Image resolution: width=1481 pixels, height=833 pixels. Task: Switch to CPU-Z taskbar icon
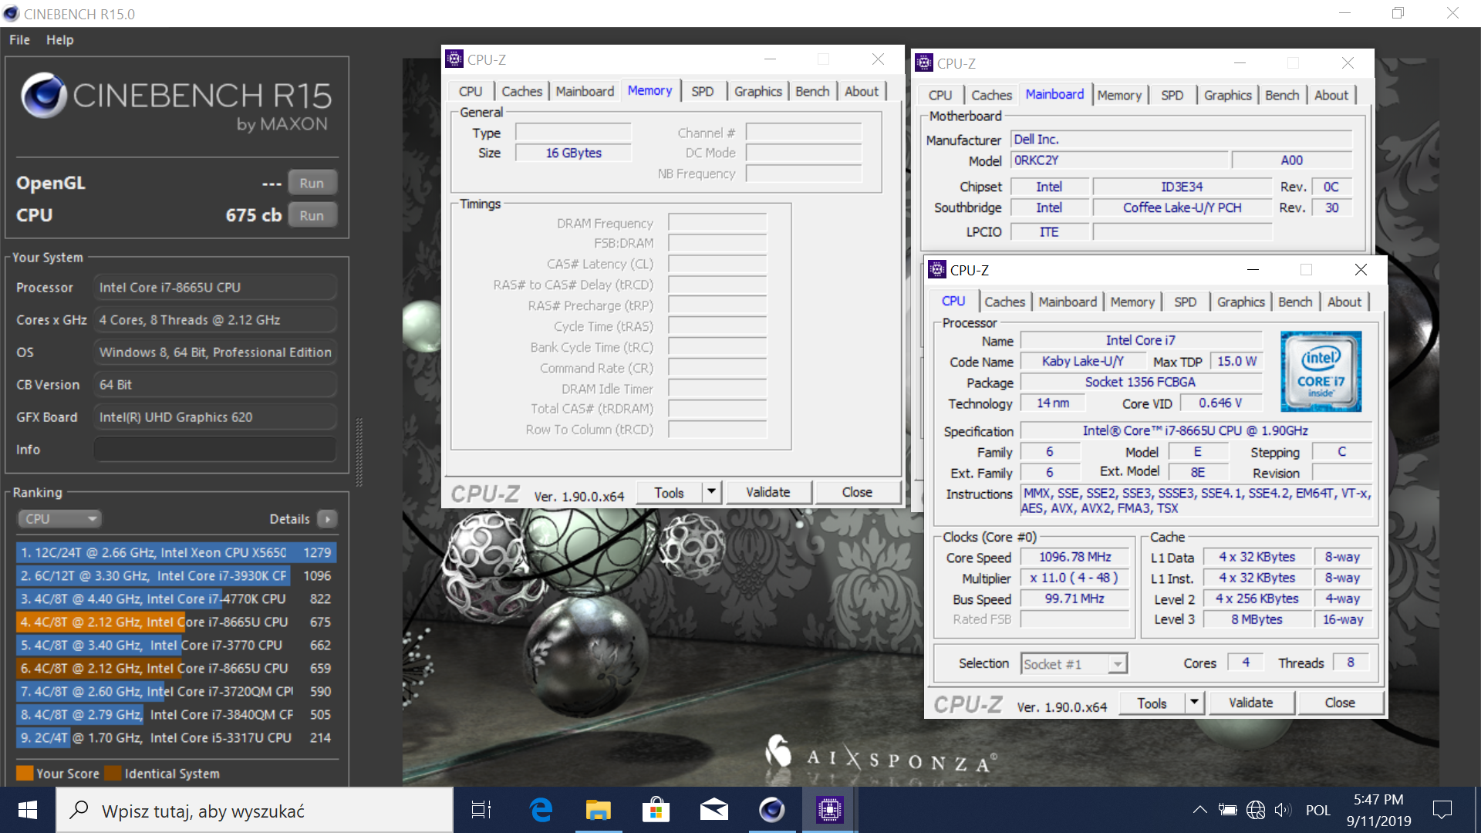829,810
